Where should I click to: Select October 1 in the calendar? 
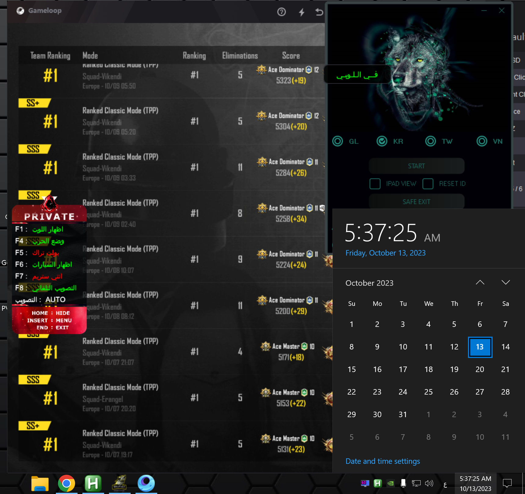tap(352, 324)
